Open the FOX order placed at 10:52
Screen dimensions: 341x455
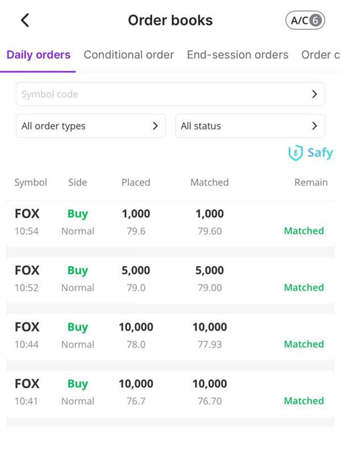[170, 279]
